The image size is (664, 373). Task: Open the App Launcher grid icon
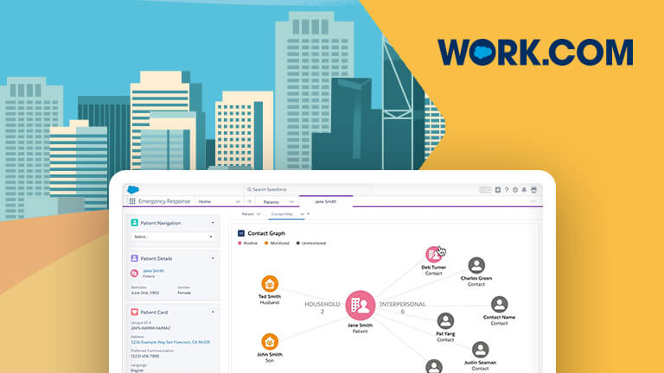coord(132,201)
